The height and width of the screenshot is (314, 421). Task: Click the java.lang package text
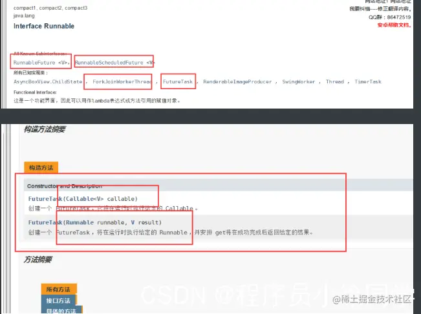coord(24,16)
